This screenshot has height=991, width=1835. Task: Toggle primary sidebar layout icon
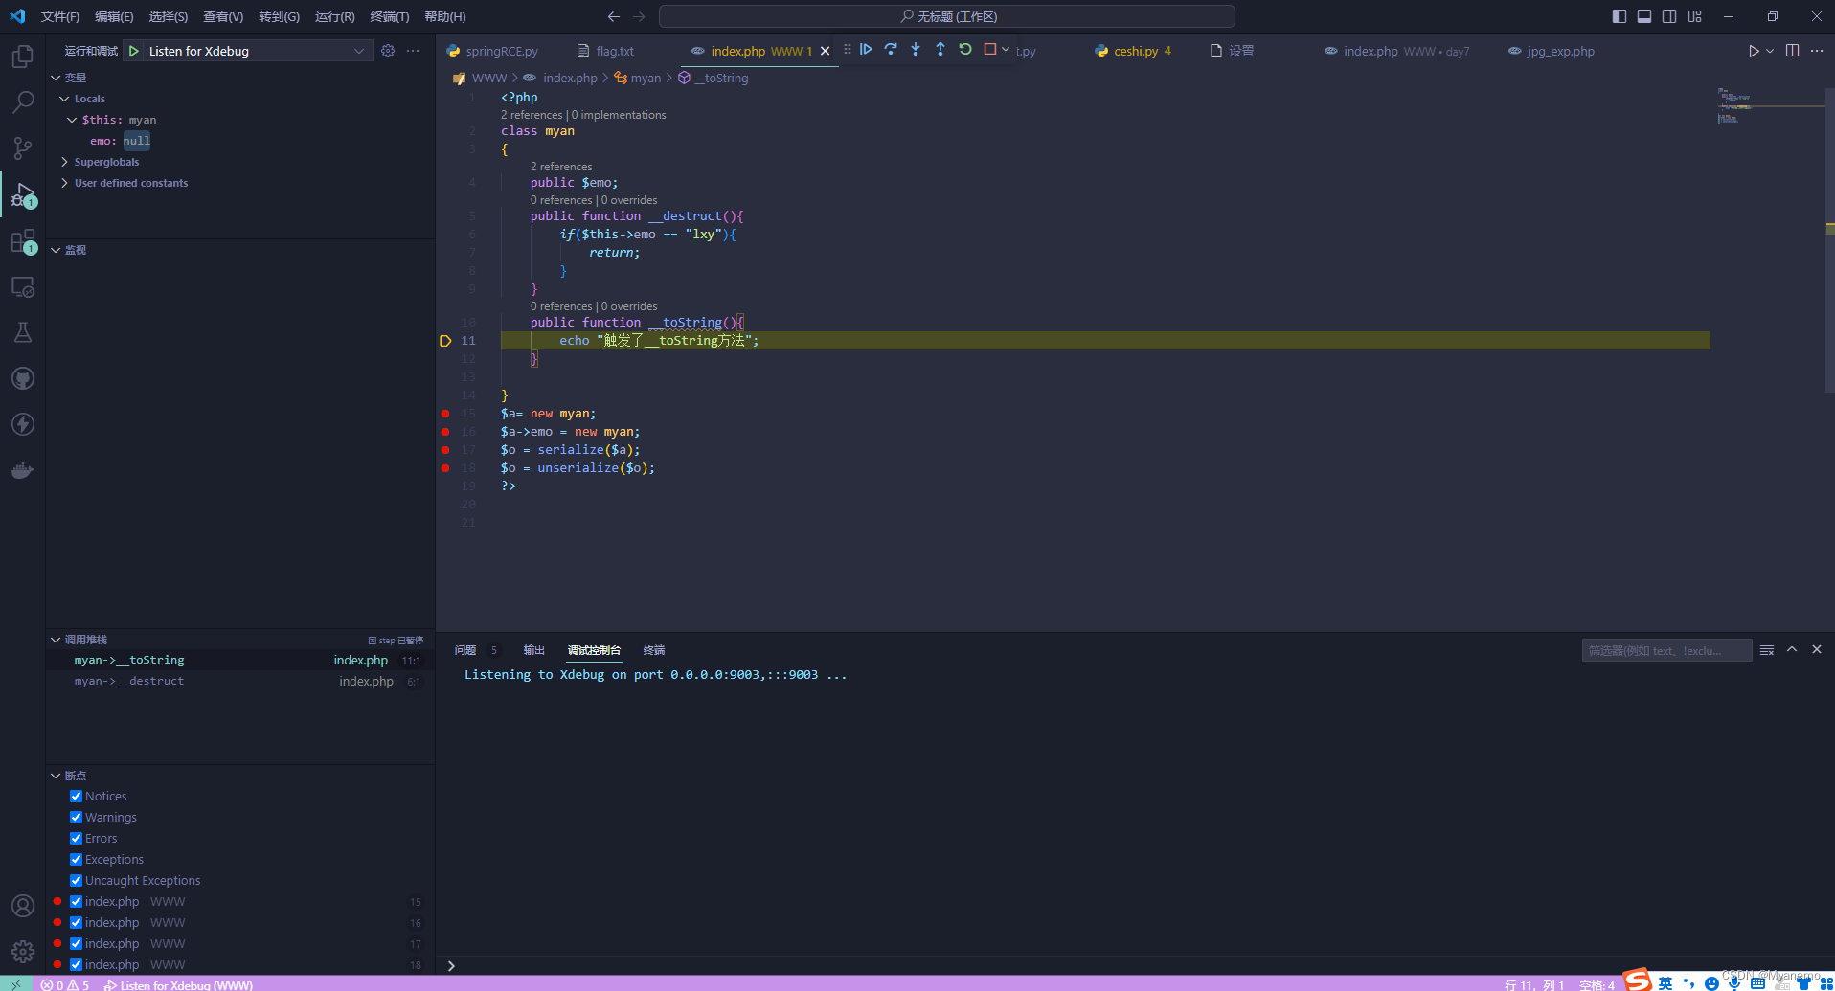tap(1620, 16)
